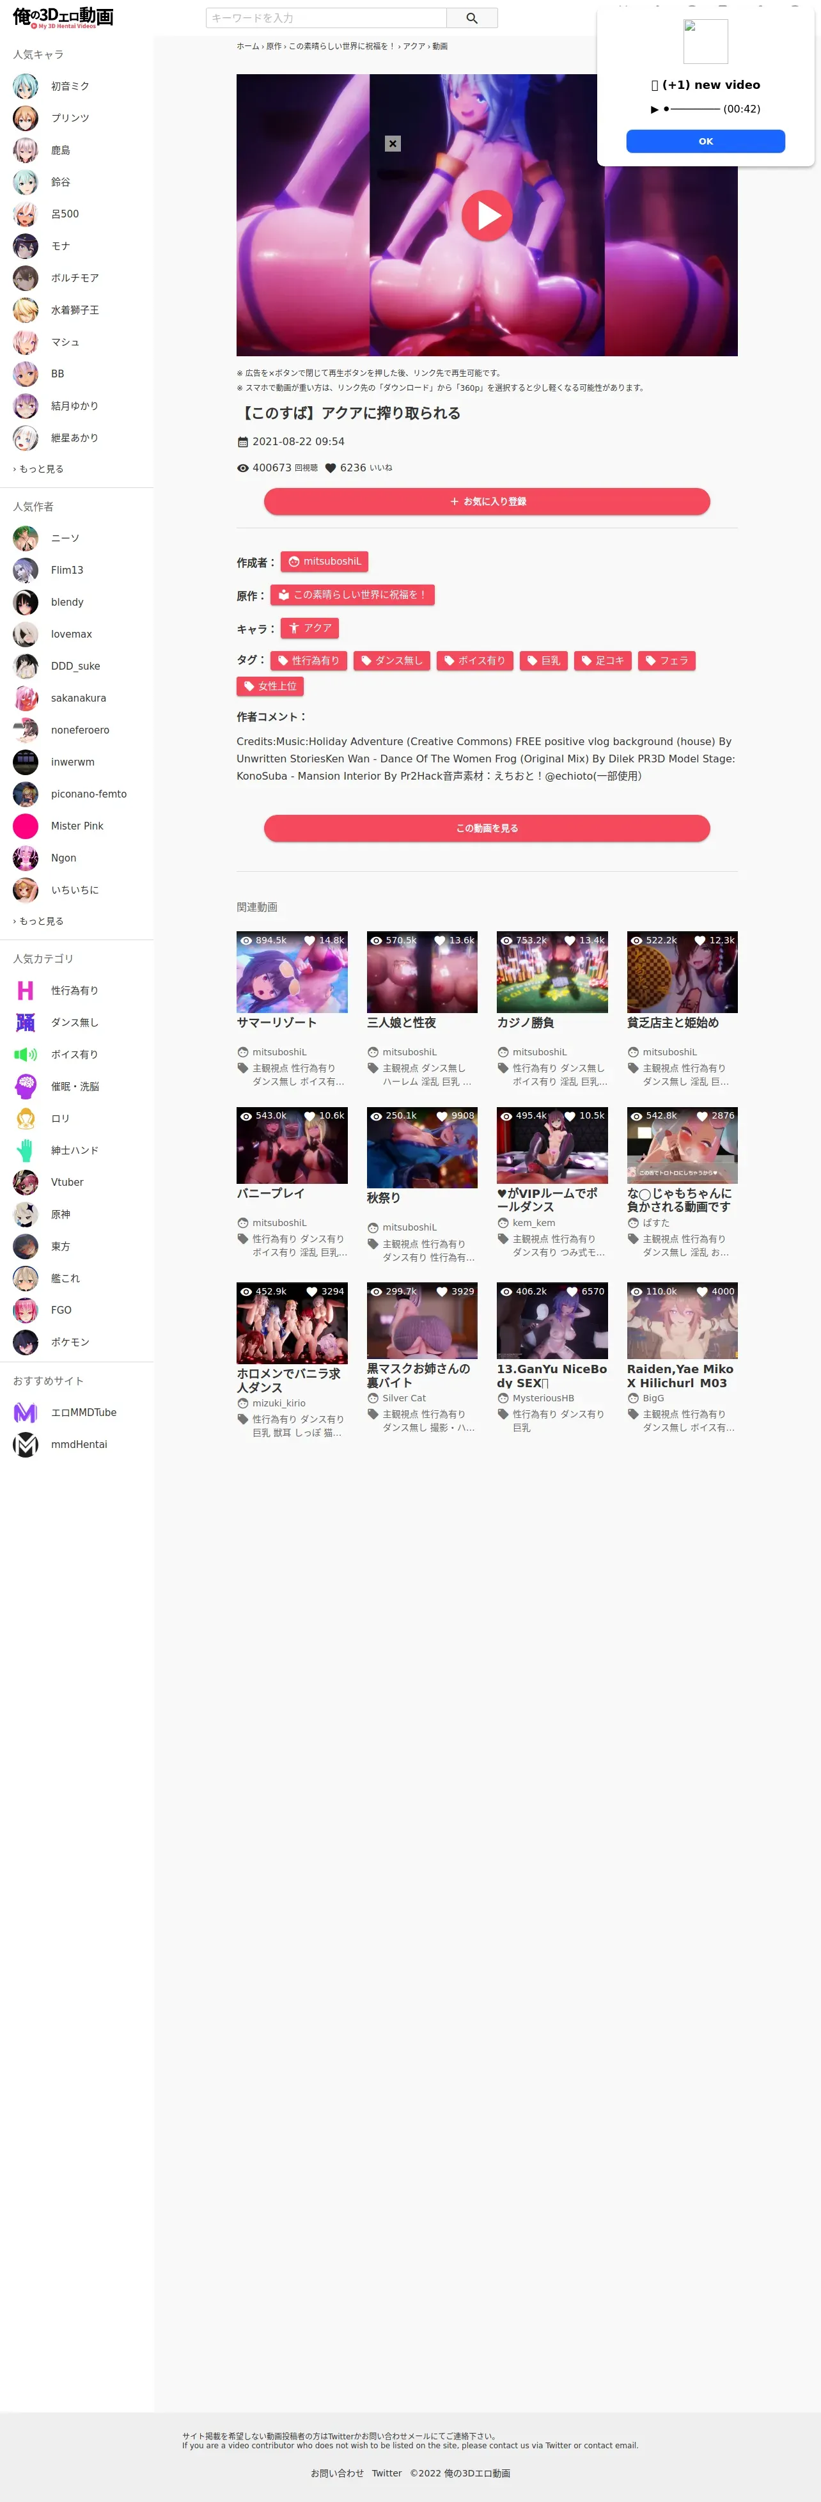Open the BigG author link

coord(653,1399)
